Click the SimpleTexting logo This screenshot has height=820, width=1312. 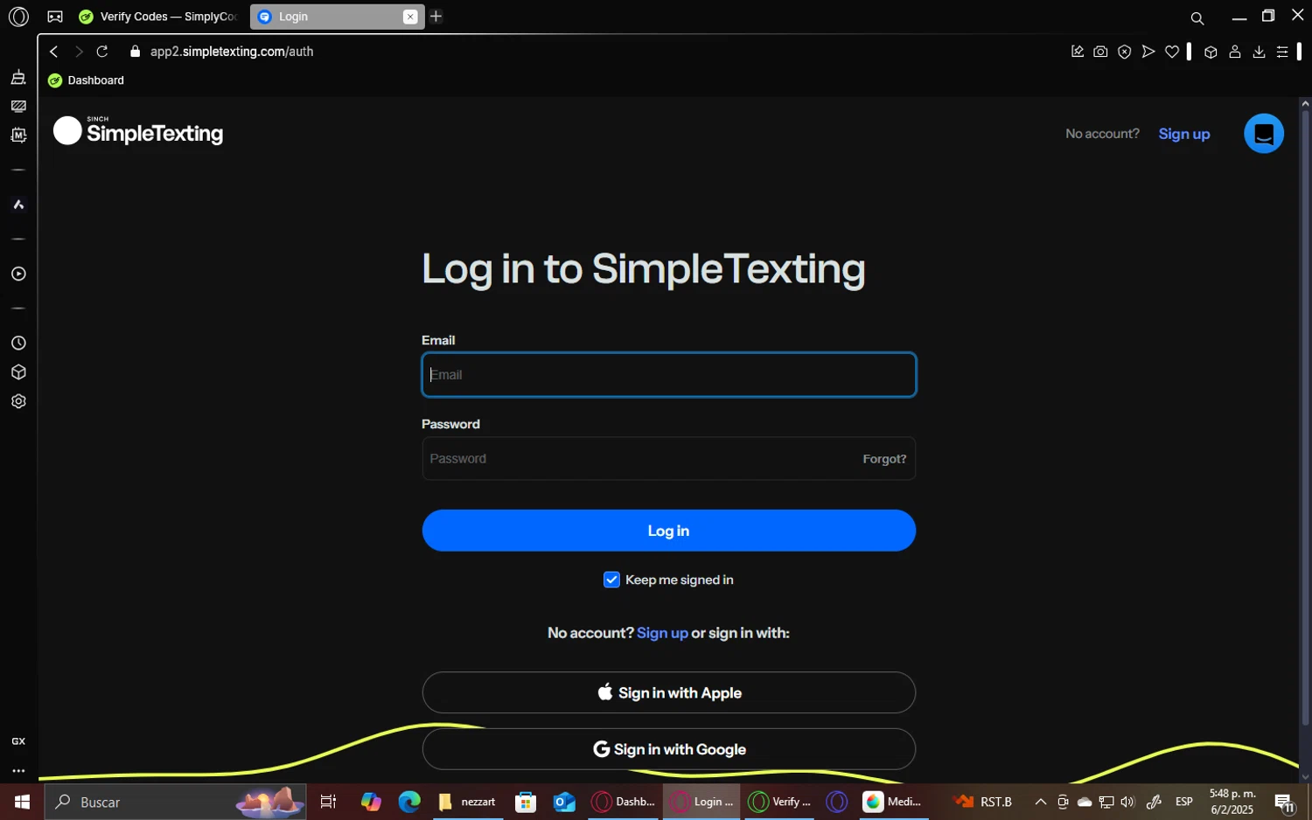point(138,131)
